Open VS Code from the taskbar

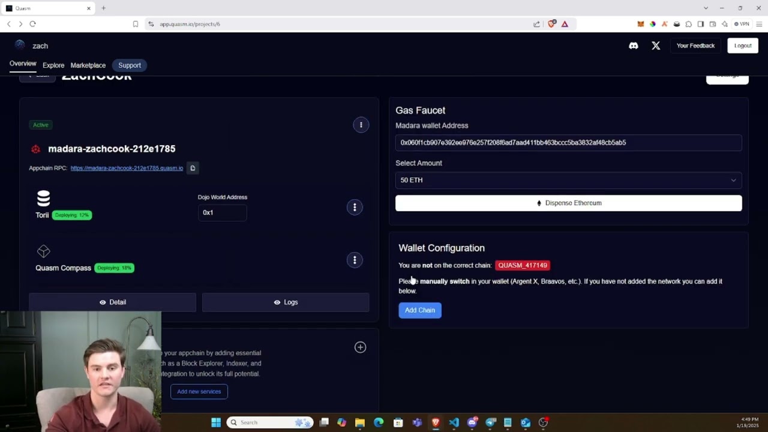click(x=454, y=422)
